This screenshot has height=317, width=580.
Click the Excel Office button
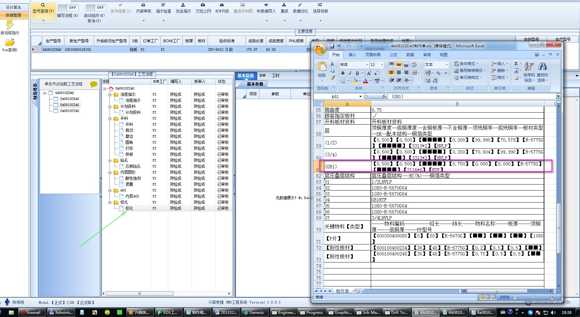(x=320, y=49)
